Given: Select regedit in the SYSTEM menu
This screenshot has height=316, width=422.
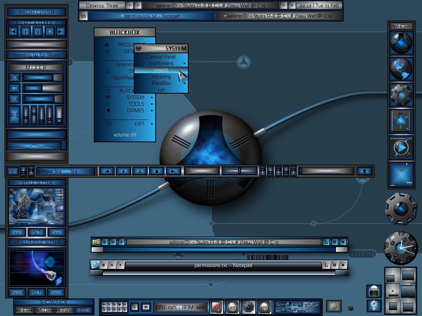Looking at the screenshot, I should click(x=161, y=70).
